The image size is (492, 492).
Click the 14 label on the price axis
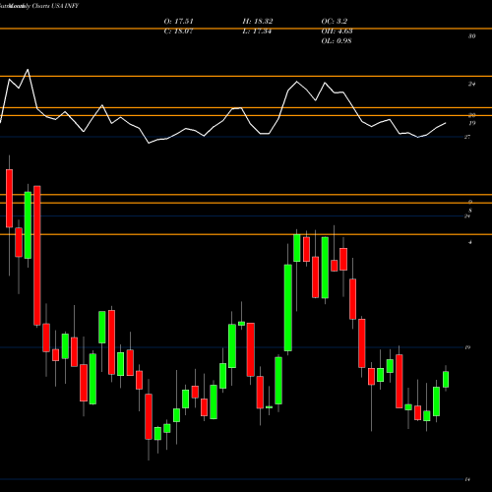pyautogui.click(x=467, y=479)
